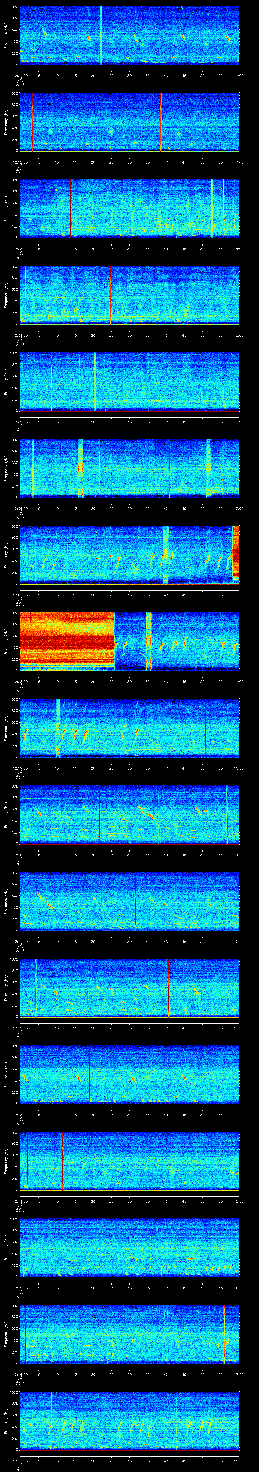Screen dimensions: 259x1472
Task: Click the 12:09:00 time axis label
Action: [20, 768]
